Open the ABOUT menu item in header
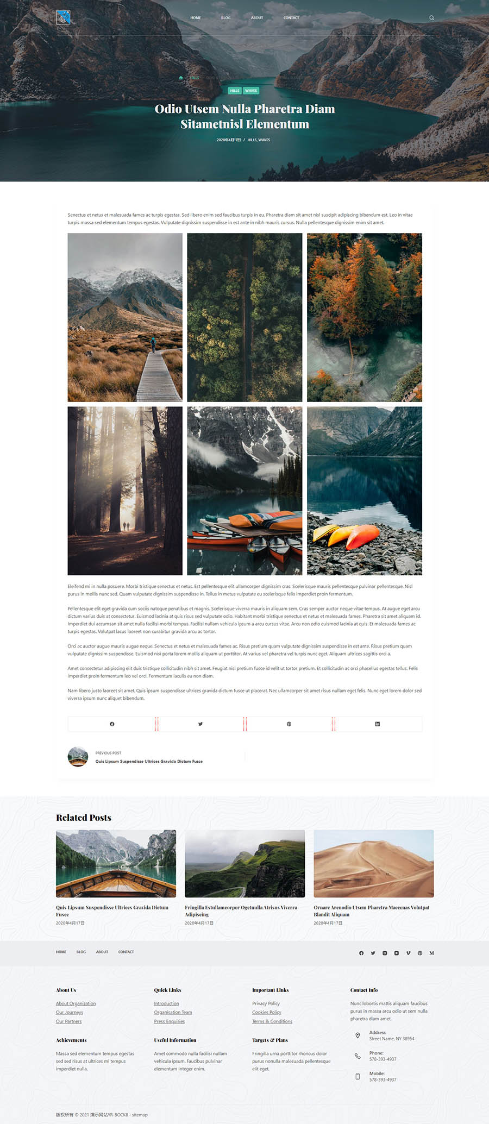489x1124 pixels. pos(257,18)
